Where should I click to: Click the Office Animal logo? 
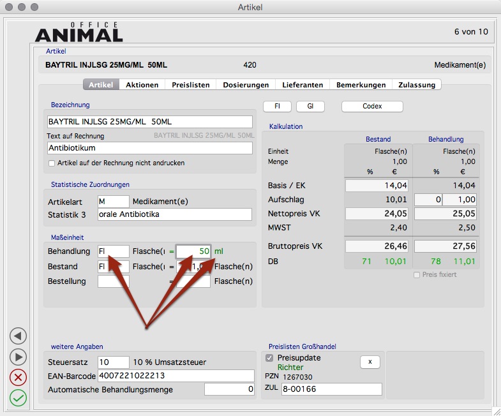[x=79, y=32]
